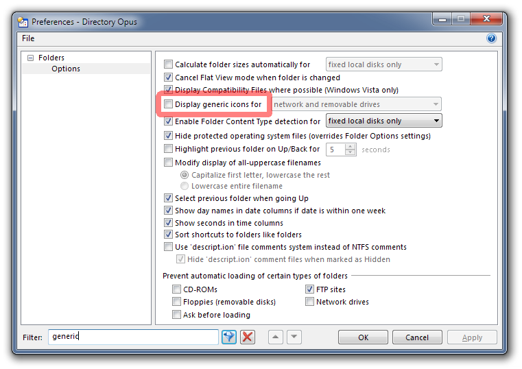
Task: Uncheck Cancel Flat View mode when folder changed
Action: coord(169,78)
